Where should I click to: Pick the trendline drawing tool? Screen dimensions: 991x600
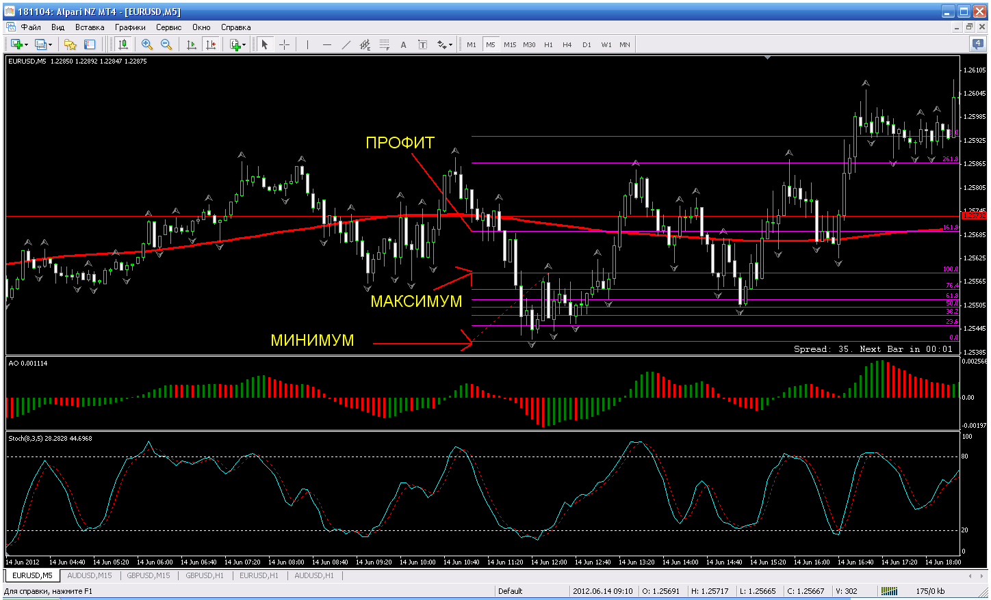(x=346, y=44)
